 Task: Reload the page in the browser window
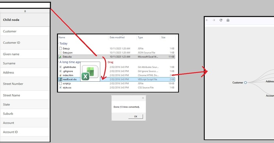pos(221,20)
